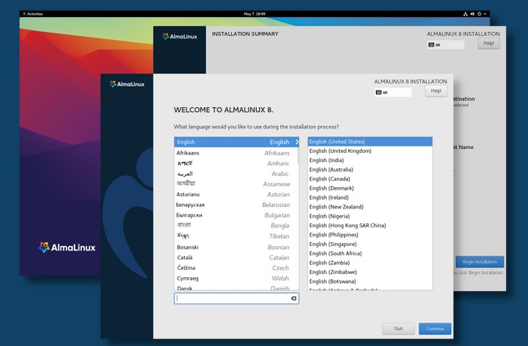The height and width of the screenshot is (346, 528).
Task: Click the us keyboard layout indicator in Welcome window
Action: tap(393, 92)
